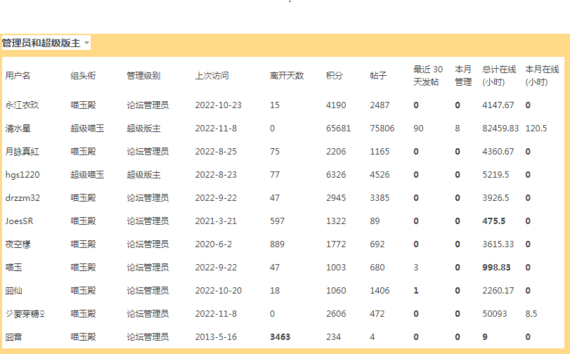Open JoesSR profile link

tap(19, 221)
